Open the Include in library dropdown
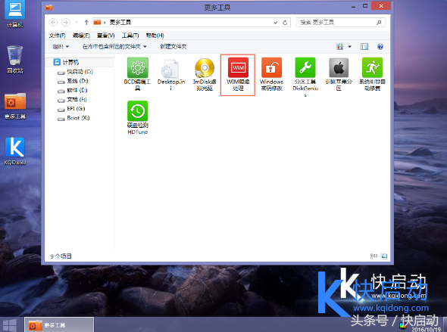The image size is (447, 332). (x=114, y=46)
